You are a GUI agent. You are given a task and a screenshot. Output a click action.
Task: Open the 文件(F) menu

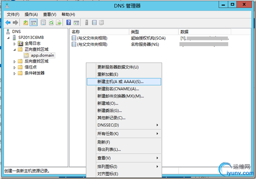point(13,15)
